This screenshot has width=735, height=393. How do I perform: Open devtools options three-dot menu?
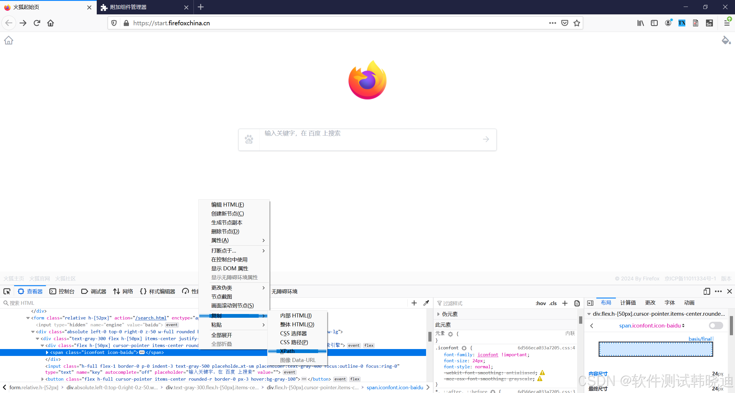coord(718,291)
